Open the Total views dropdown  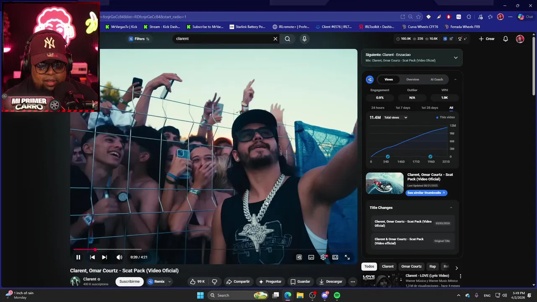pos(396,117)
